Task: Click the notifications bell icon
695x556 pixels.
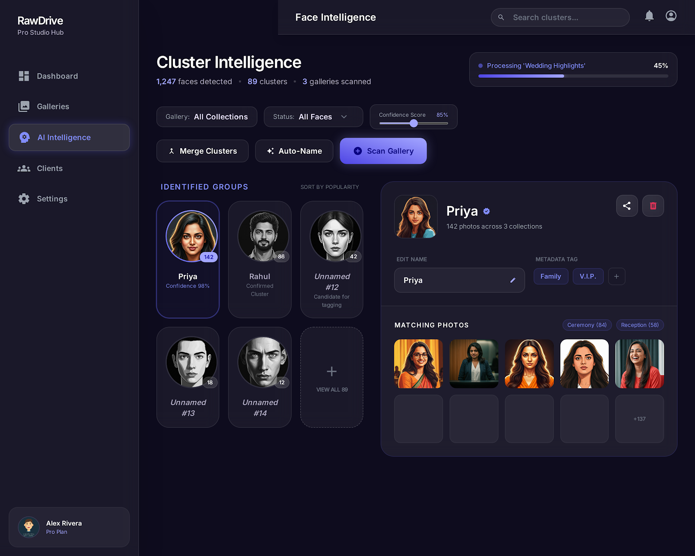Action: pos(649,16)
